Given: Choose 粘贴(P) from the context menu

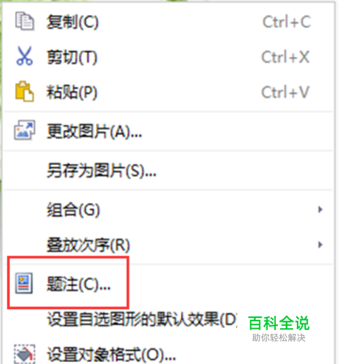Looking at the screenshot, I should click(168, 92).
